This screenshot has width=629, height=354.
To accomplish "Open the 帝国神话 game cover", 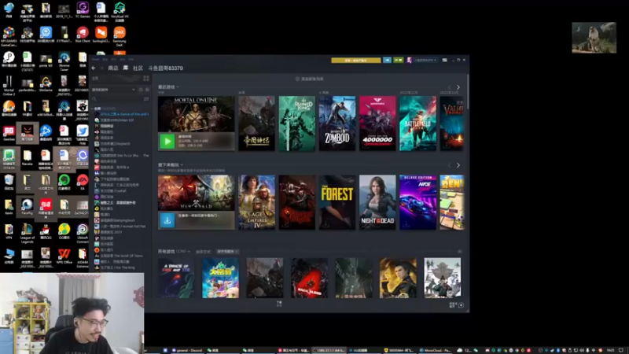I will [257, 124].
